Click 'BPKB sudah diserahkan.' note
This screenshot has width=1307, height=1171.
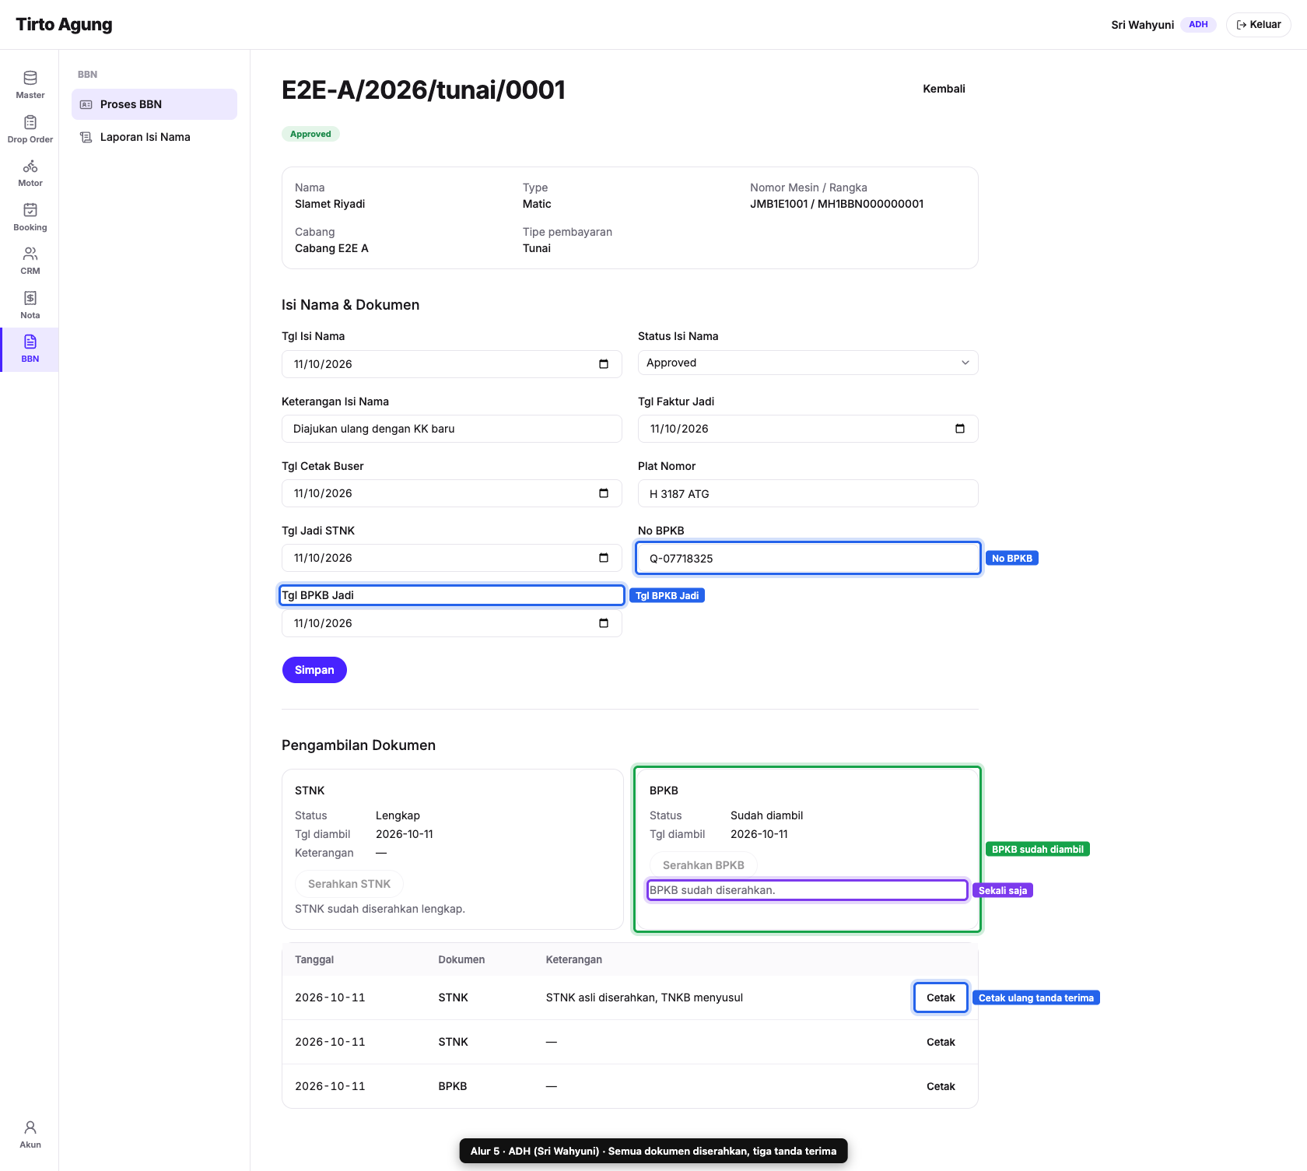click(x=712, y=890)
